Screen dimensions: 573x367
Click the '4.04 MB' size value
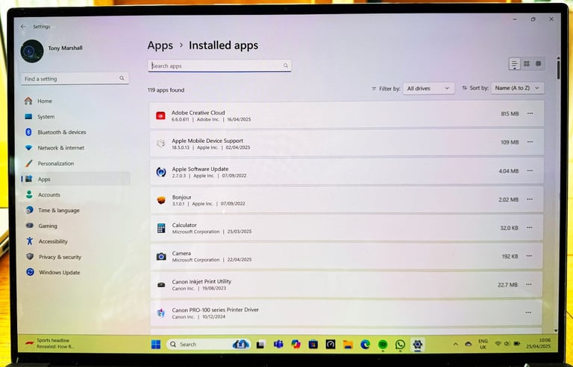click(508, 170)
